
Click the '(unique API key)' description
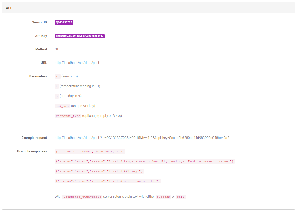83,106
